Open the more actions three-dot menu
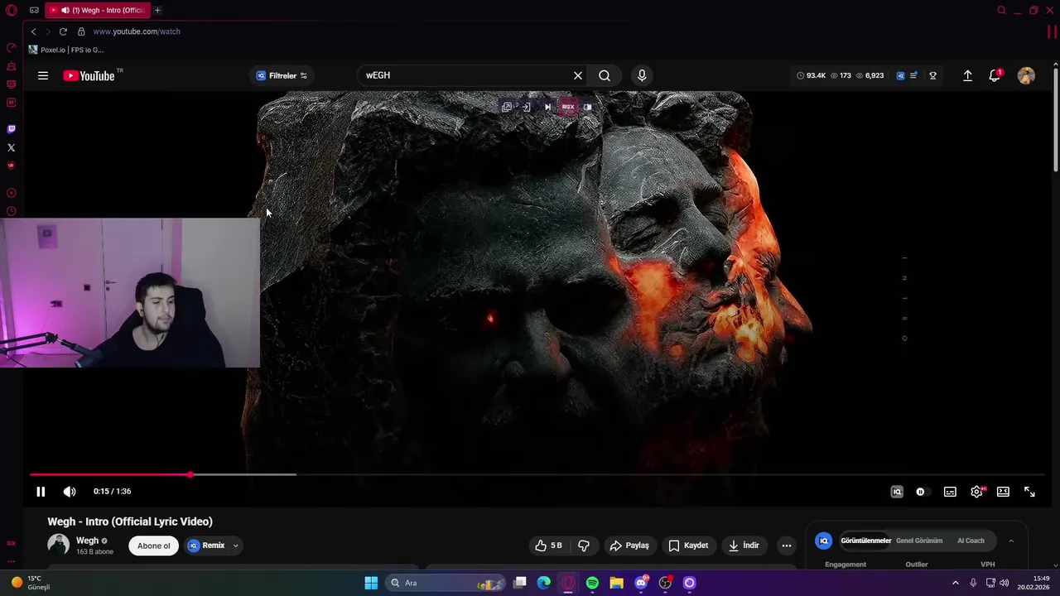The width and height of the screenshot is (1060, 596). (787, 546)
